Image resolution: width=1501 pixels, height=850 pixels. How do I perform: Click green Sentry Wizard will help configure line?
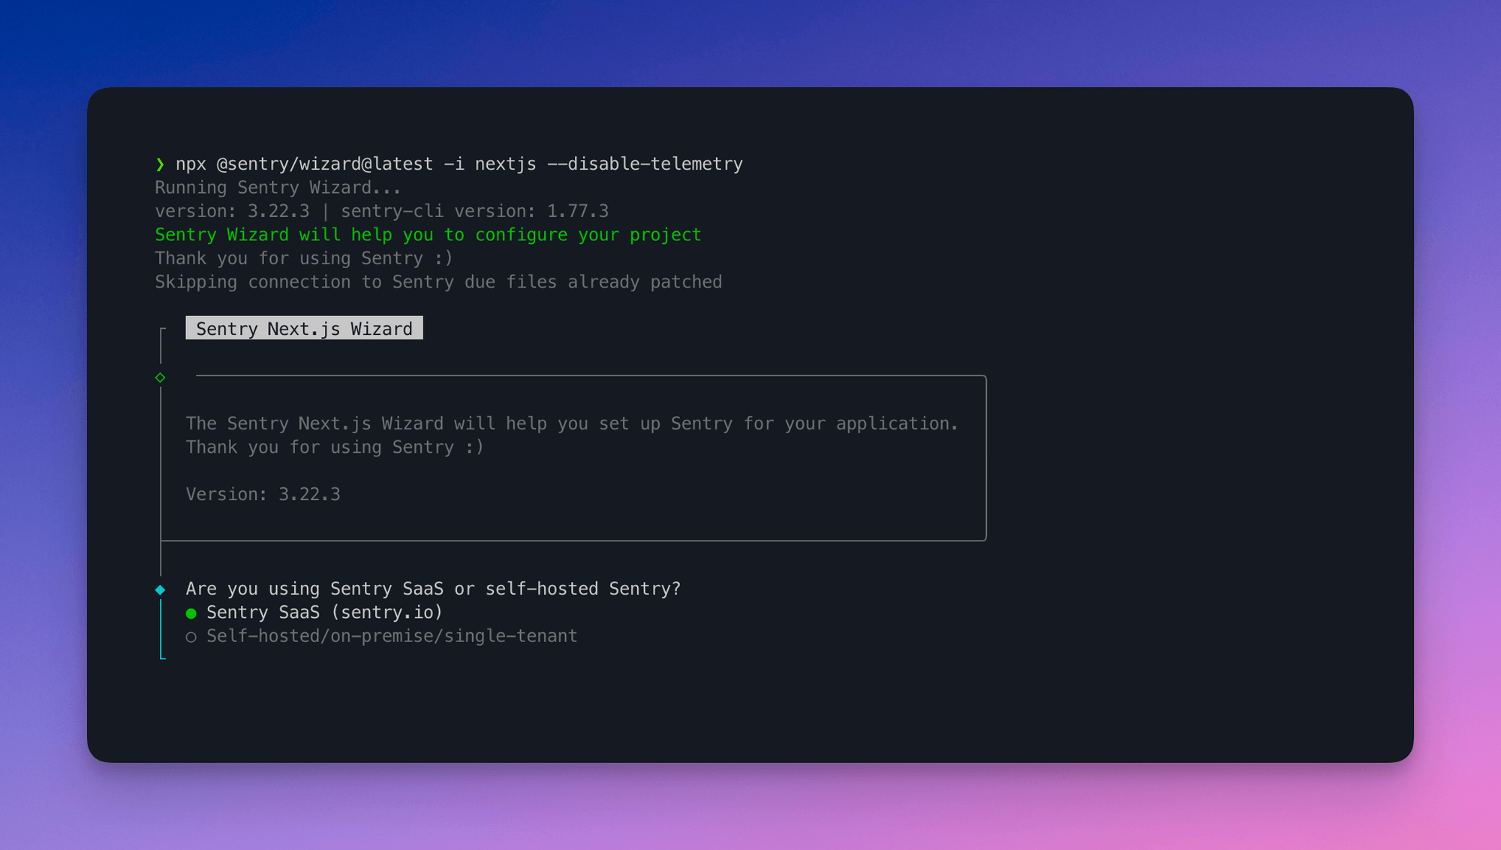coord(428,235)
